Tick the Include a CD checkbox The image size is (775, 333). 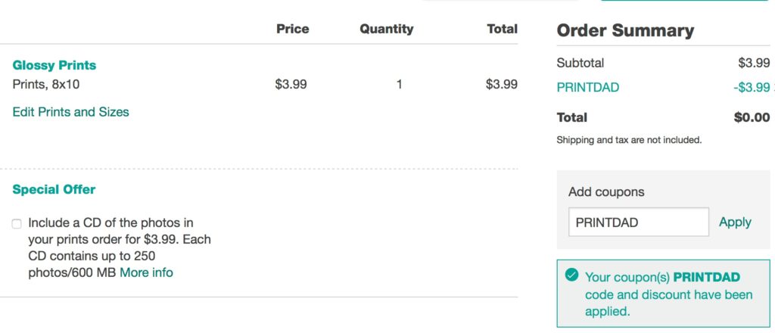[x=17, y=224]
